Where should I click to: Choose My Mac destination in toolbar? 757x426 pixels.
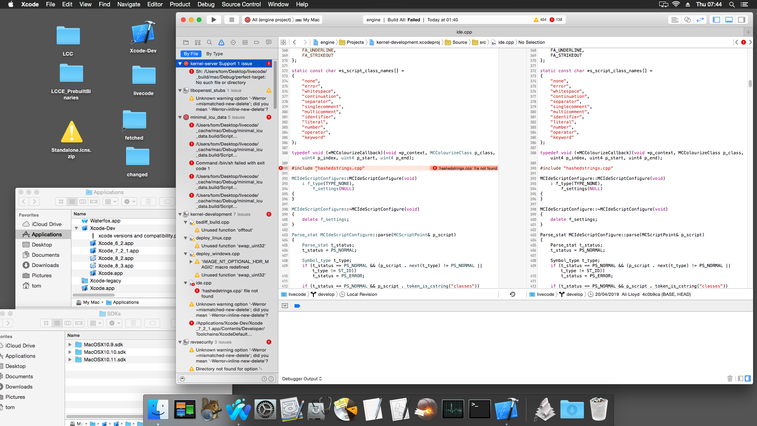tap(308, 20)
